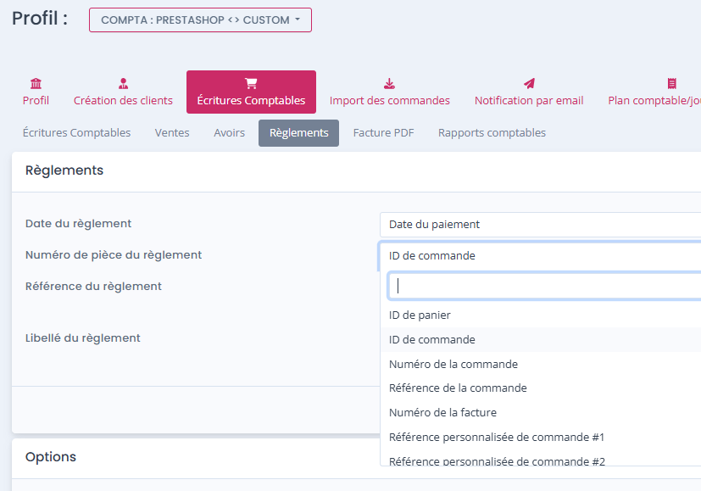Choose highlighted ID de commande list option
Screen dimensions: 701x491
541,340
